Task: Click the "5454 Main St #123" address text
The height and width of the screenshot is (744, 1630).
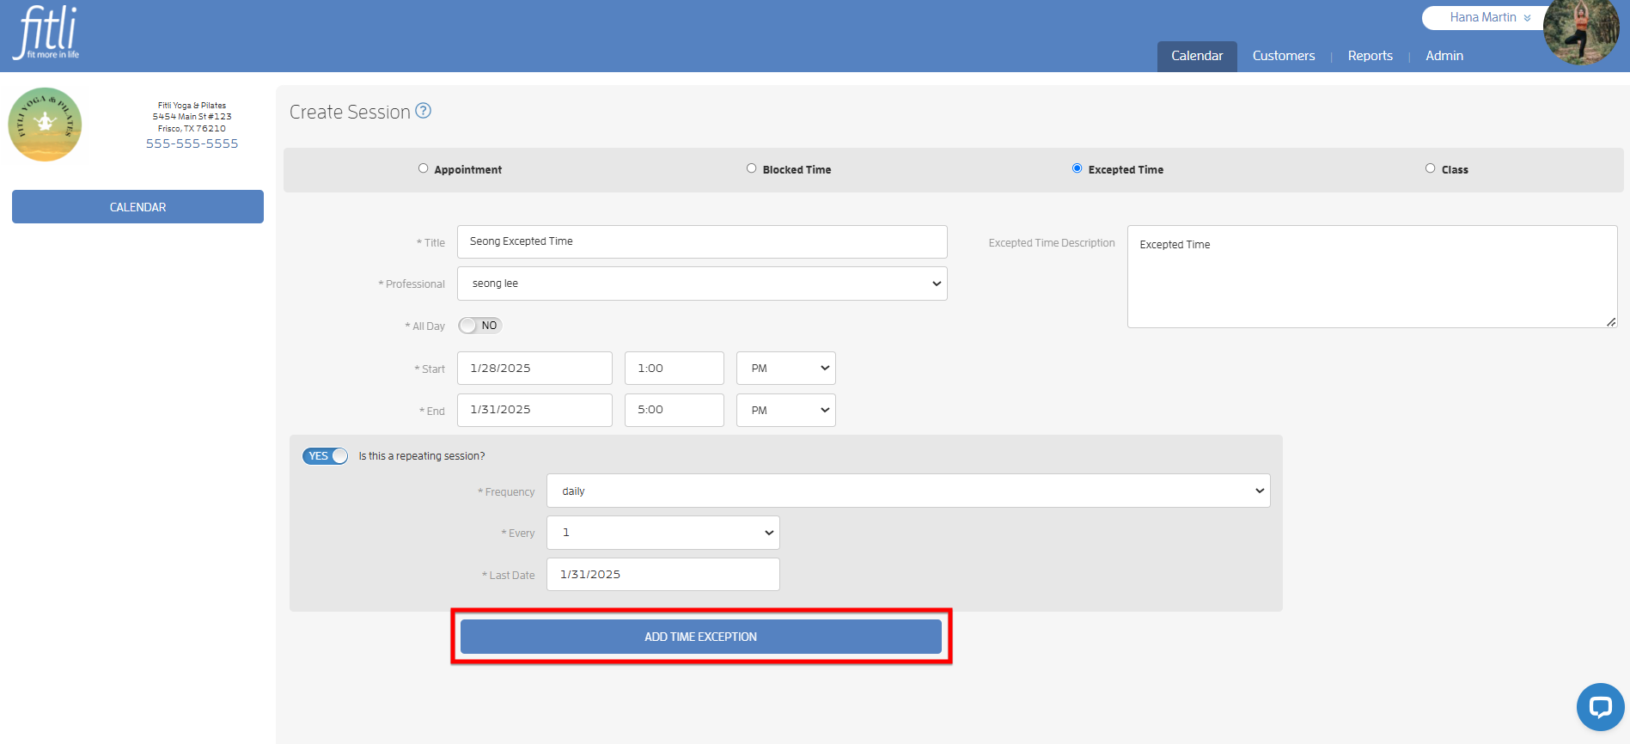Action: coord(192,117)
